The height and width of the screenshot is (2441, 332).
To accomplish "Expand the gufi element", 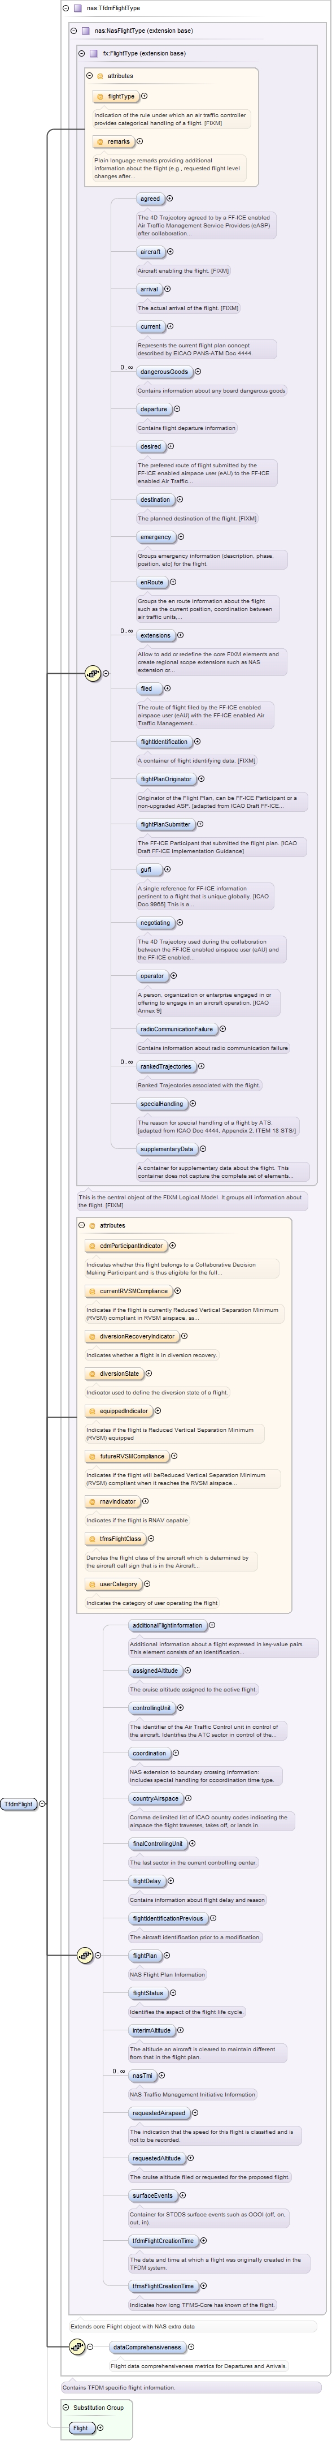I will pos(168,869).
